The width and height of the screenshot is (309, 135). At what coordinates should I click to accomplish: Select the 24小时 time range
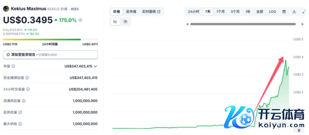click(x=193, y=12)
